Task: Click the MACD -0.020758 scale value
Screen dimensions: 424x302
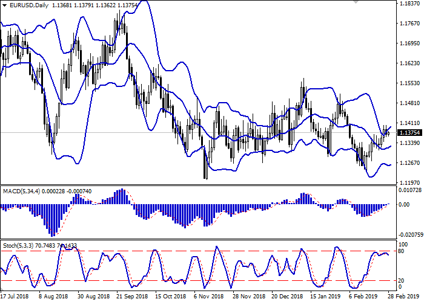Action: (410, 234)
